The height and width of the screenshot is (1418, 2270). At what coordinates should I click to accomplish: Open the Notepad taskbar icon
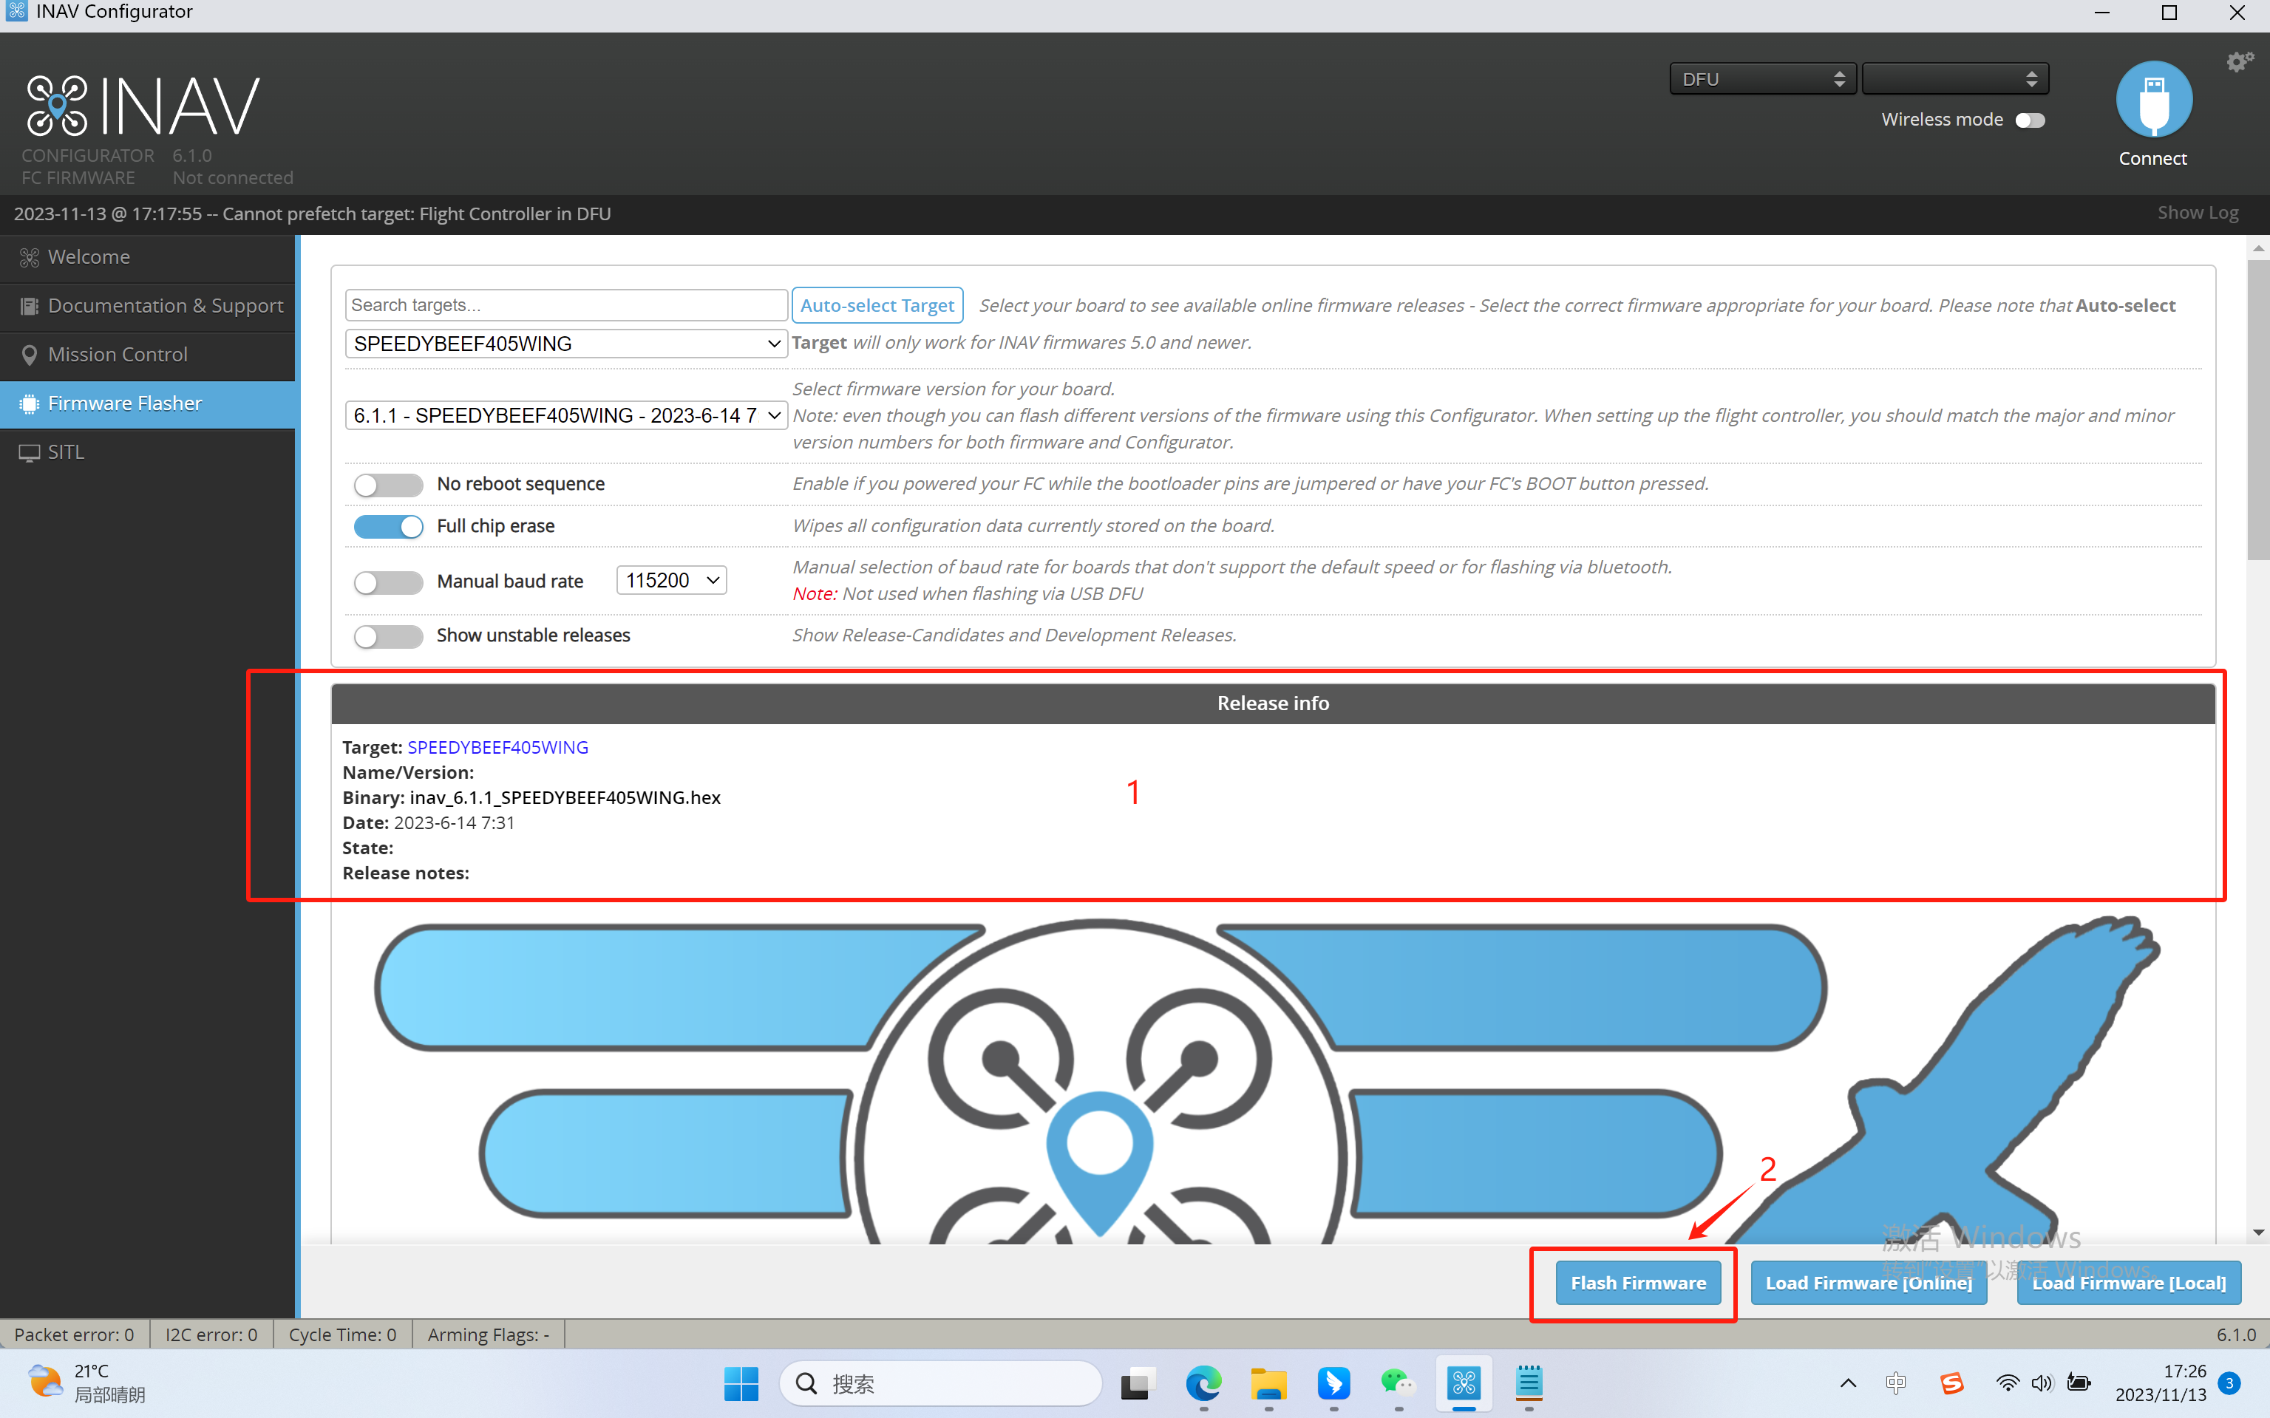1529,1383
